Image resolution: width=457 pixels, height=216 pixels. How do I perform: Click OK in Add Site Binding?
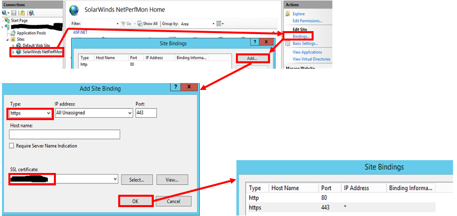coord(136,201)
